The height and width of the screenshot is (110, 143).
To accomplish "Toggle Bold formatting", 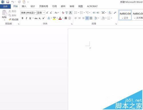I will pos(23,18).
